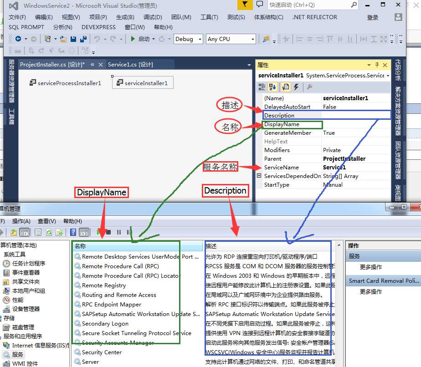
Task: Select 任务计划程序 in the management tree
Action: tap(29, 264)
